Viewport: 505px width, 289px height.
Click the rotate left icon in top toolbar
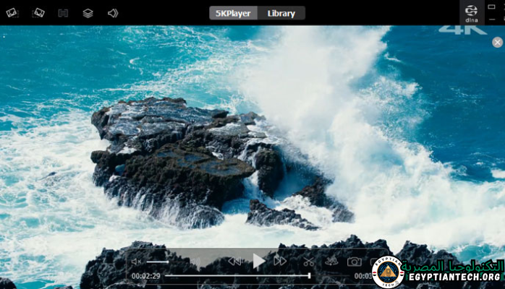[x=12, y=13]
